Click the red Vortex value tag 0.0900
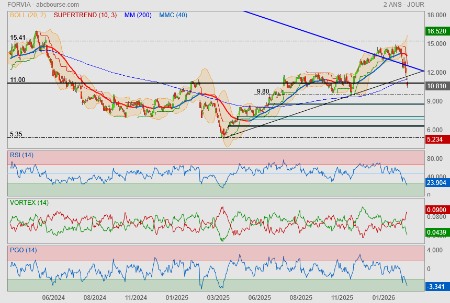Viewport: 450px width, 303px height. coord(436,209)
